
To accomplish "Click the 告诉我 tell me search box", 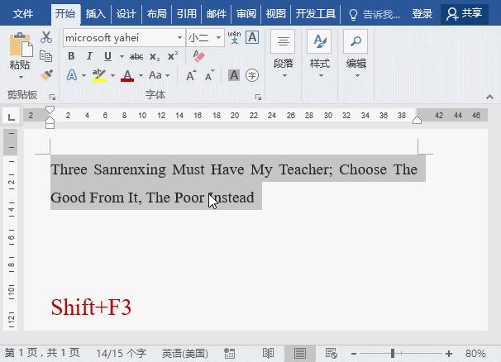I will [374, 14].
